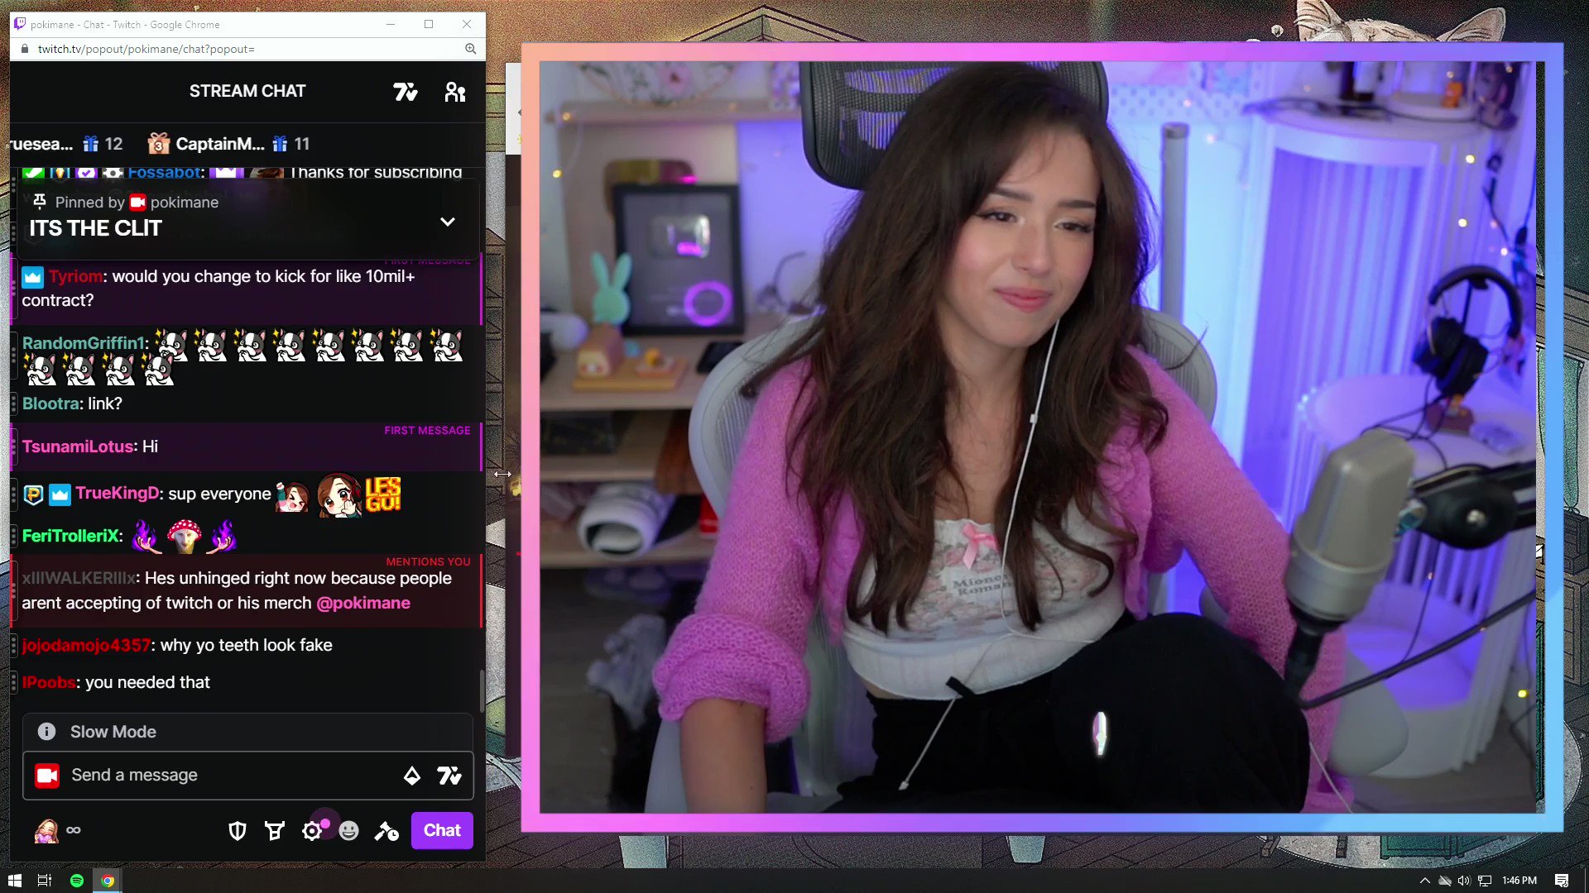The image size is (1589, 893).
Task: Open the emote picker smiley
Action: click(x=348, y=830)
